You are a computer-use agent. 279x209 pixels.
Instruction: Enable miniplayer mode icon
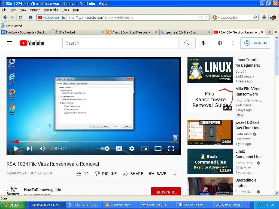click(145, 148)
